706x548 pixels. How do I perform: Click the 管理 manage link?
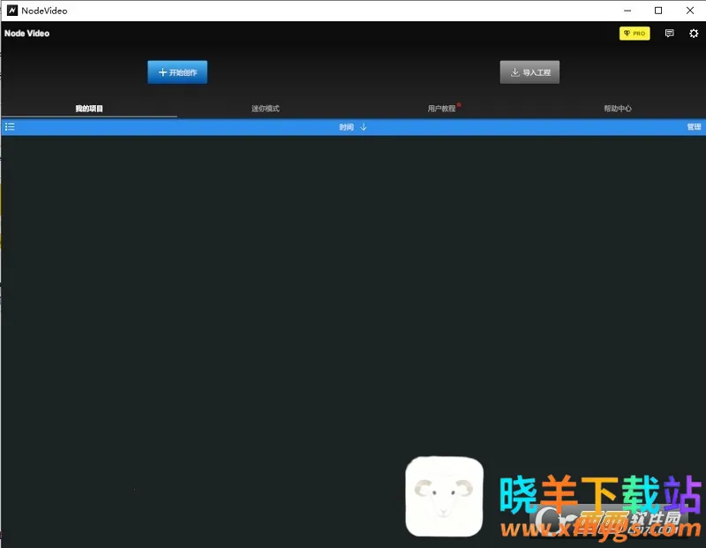click(x=694, y=127)
